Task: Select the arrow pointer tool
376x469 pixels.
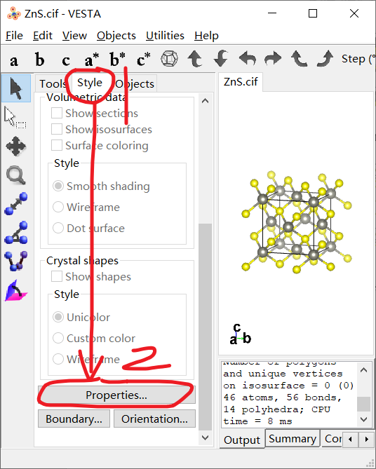Action: pyautogui.click(x=16, y=88)
